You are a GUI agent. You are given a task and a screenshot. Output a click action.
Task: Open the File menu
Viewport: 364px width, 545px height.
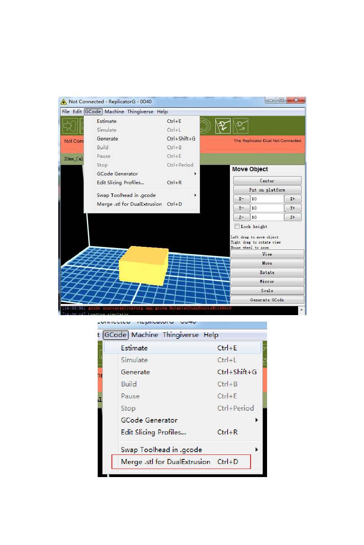pos(66,112)
